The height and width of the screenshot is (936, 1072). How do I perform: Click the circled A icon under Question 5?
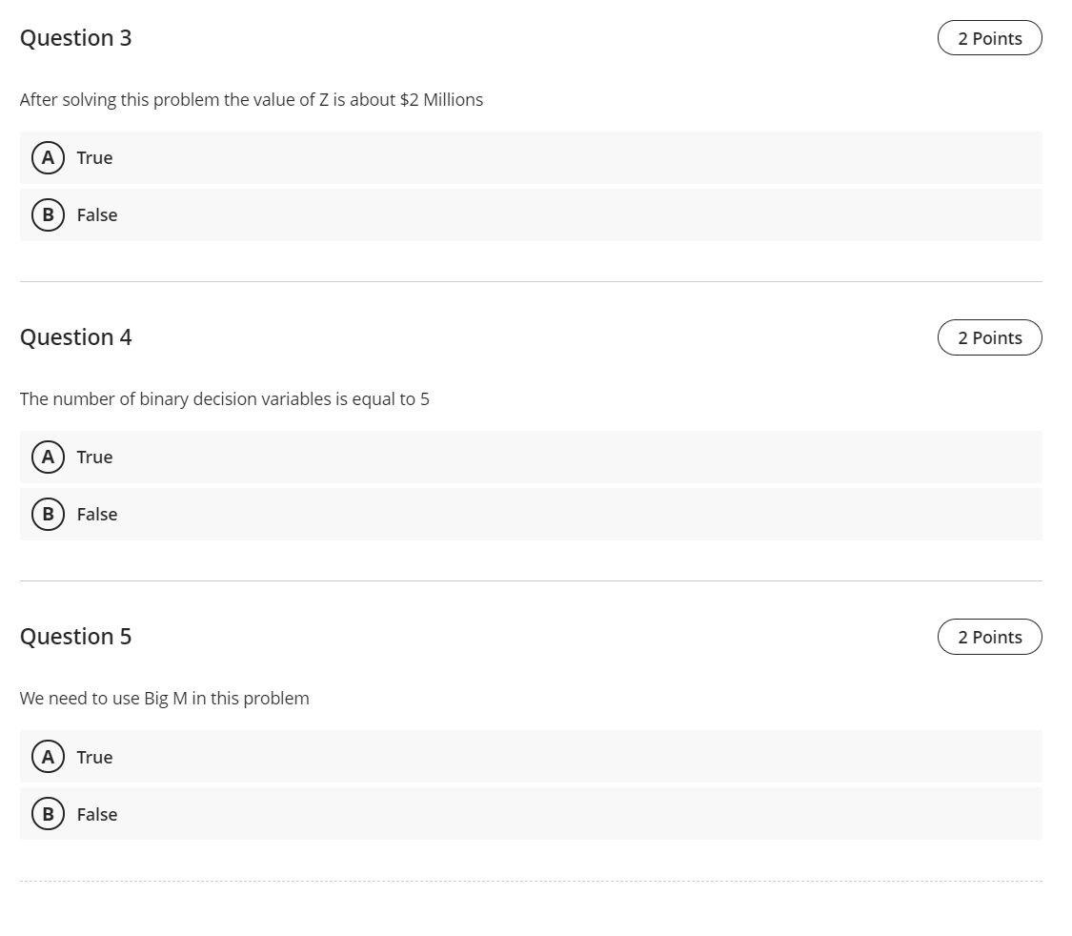(48, 757)
